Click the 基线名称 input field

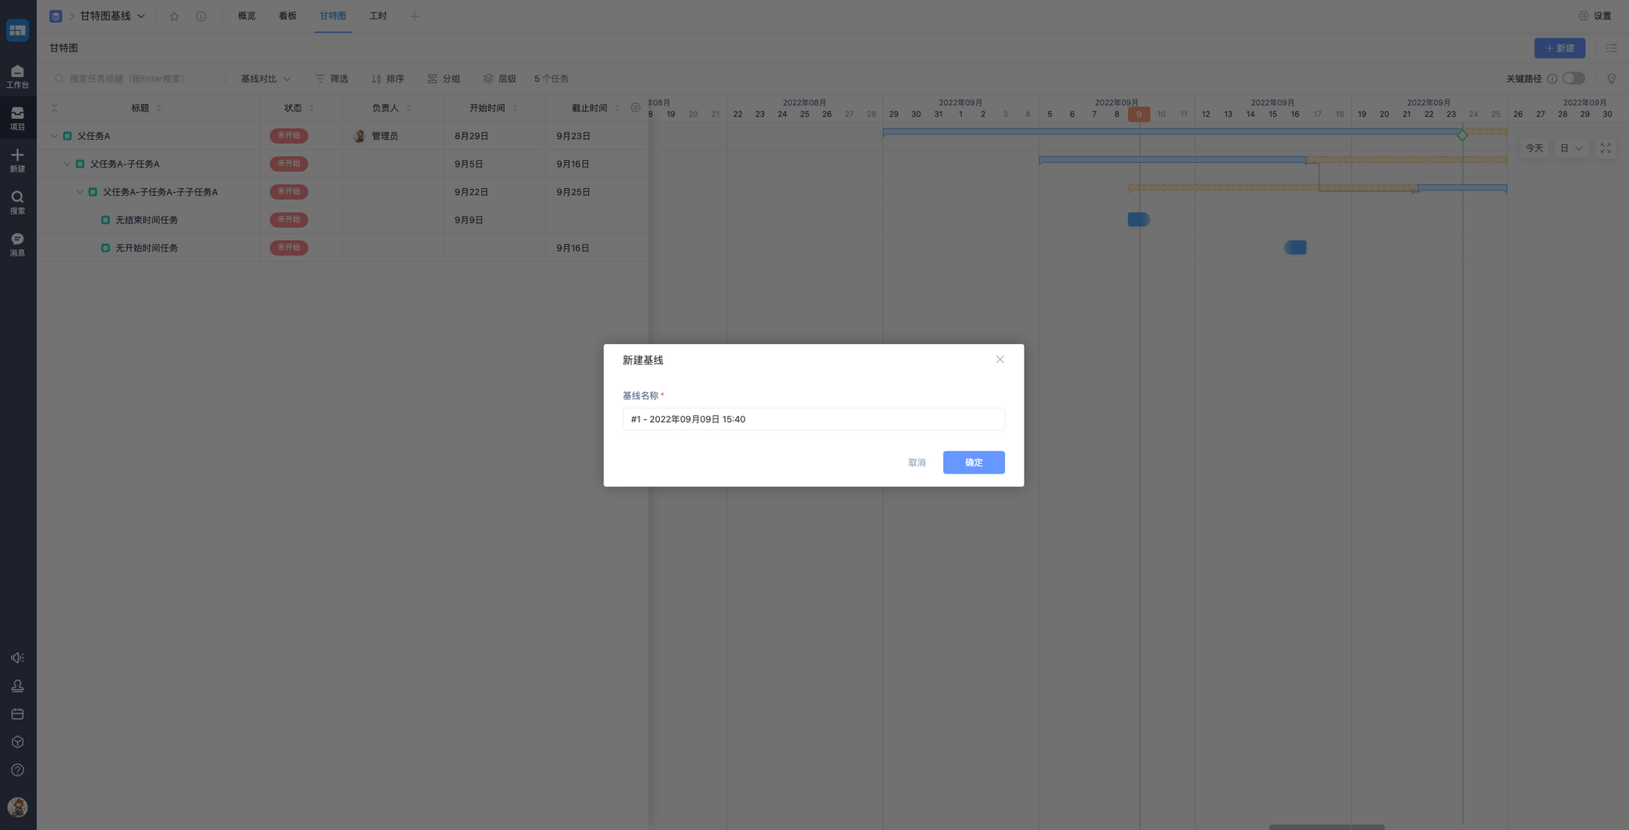(813, 419)
